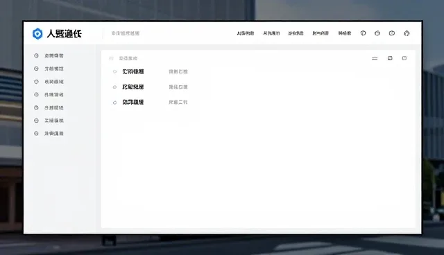Select the first sidebar menu label
The image size is (444, 255).
coord(54,55)
